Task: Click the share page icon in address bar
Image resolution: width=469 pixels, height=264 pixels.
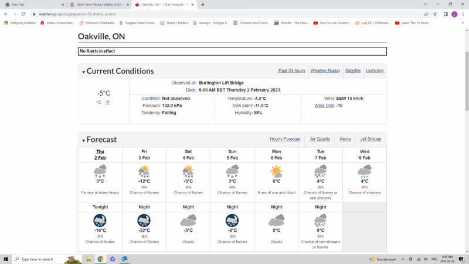Action: click(x=426, y=13)
